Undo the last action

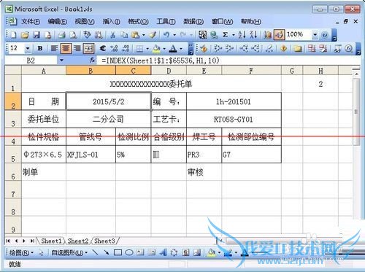click(166, 35)
